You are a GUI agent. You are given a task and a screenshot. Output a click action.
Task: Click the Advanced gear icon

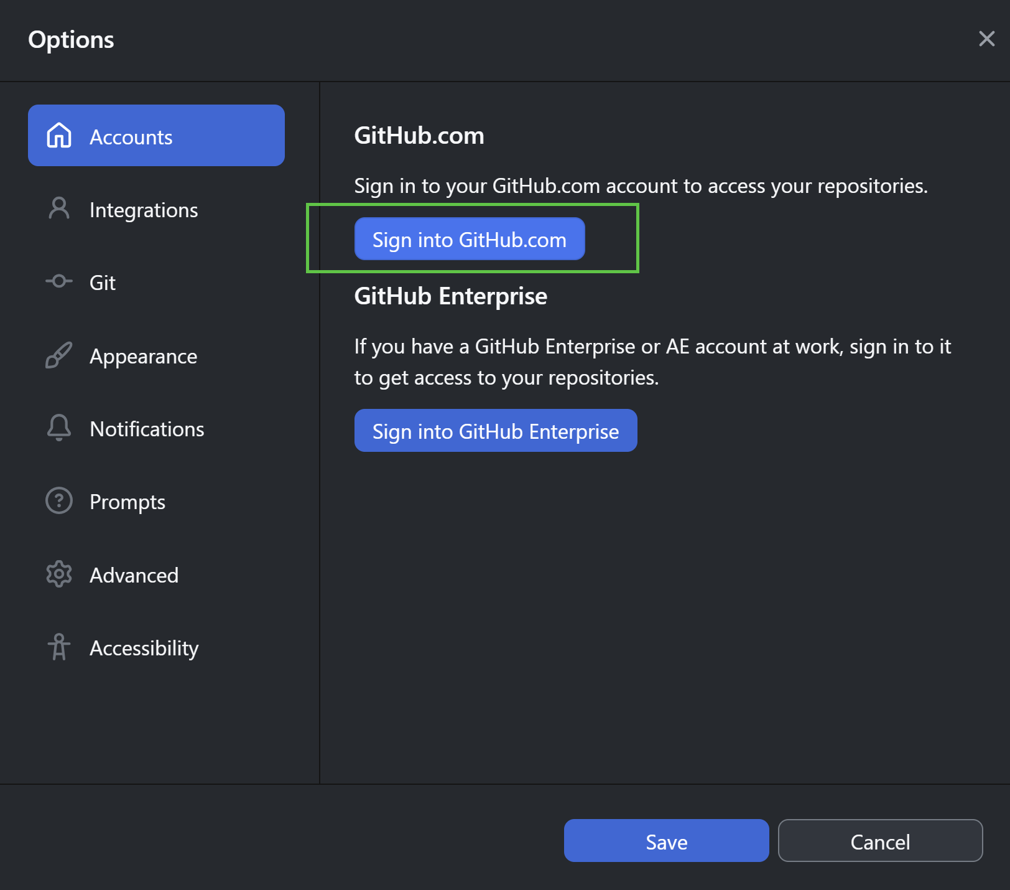[x=59, y=574]
